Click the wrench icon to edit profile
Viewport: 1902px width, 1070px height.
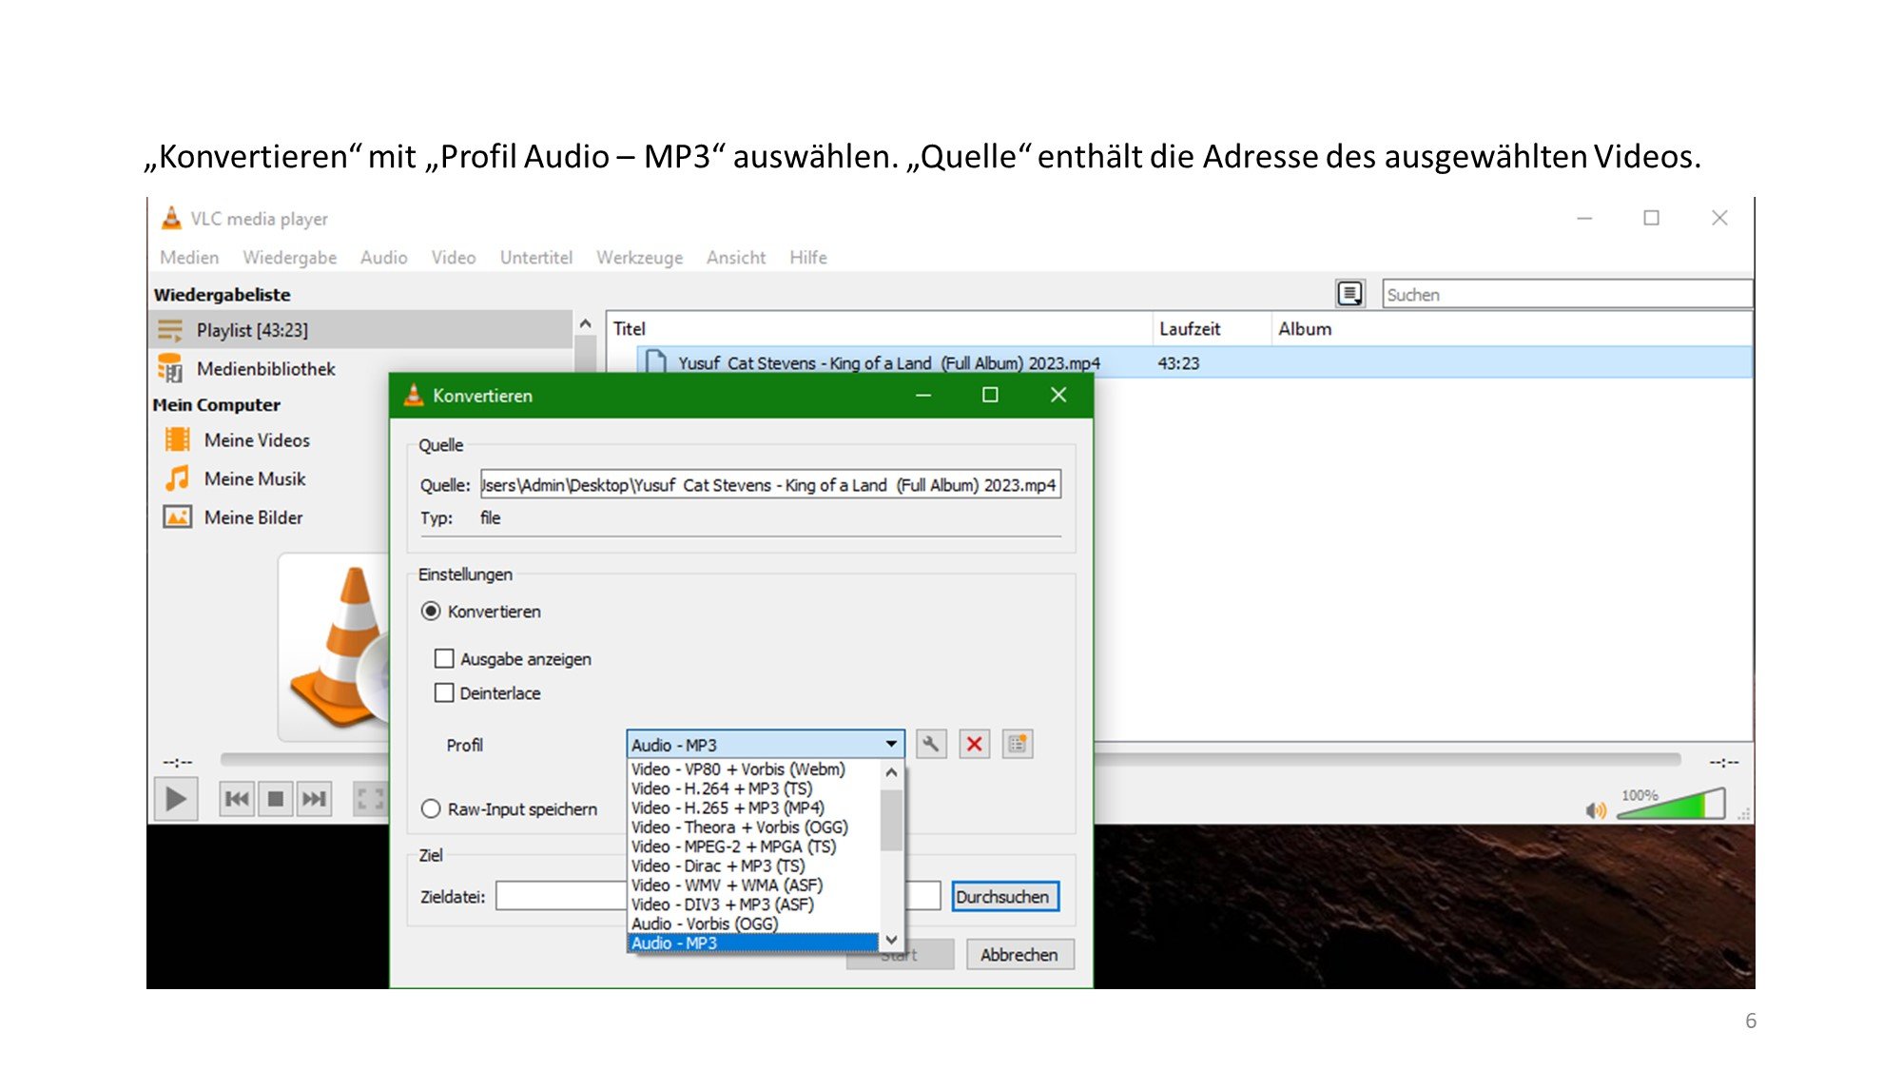tap(931, 744)
